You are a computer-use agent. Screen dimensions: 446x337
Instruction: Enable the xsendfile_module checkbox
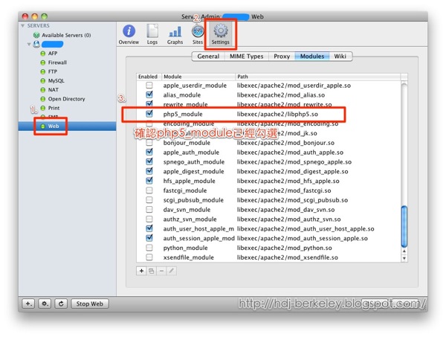point(149,257)
